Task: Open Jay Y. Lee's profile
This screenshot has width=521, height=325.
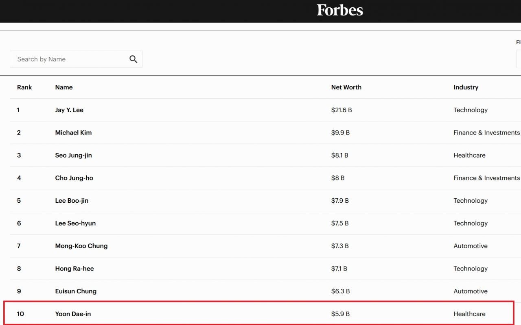Action: pos(69,110)
